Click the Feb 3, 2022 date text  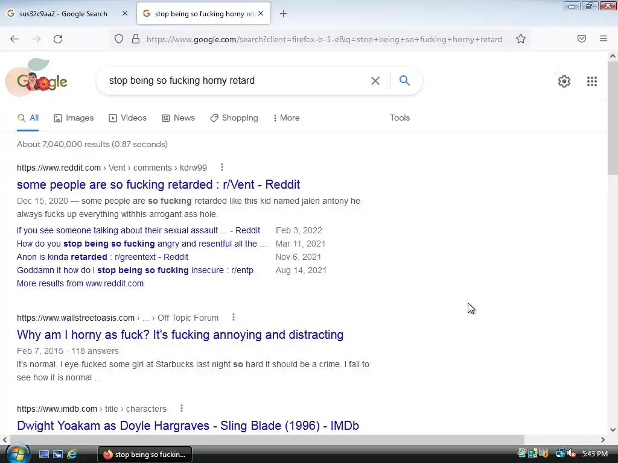pos(299,230)
